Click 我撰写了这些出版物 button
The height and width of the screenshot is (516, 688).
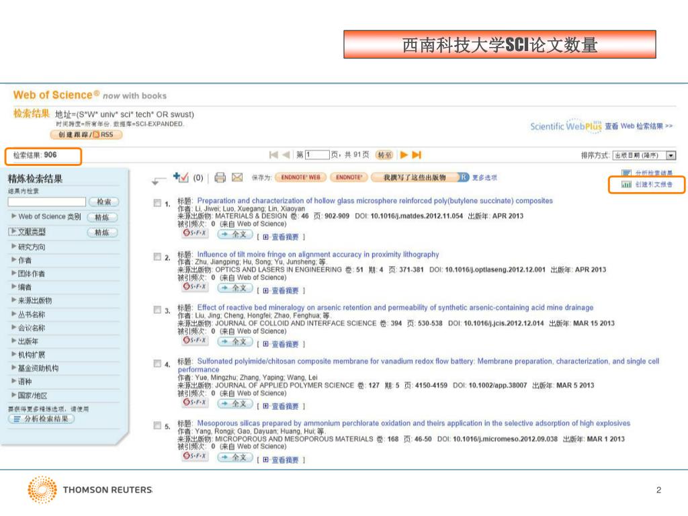[x=415, y=177]
